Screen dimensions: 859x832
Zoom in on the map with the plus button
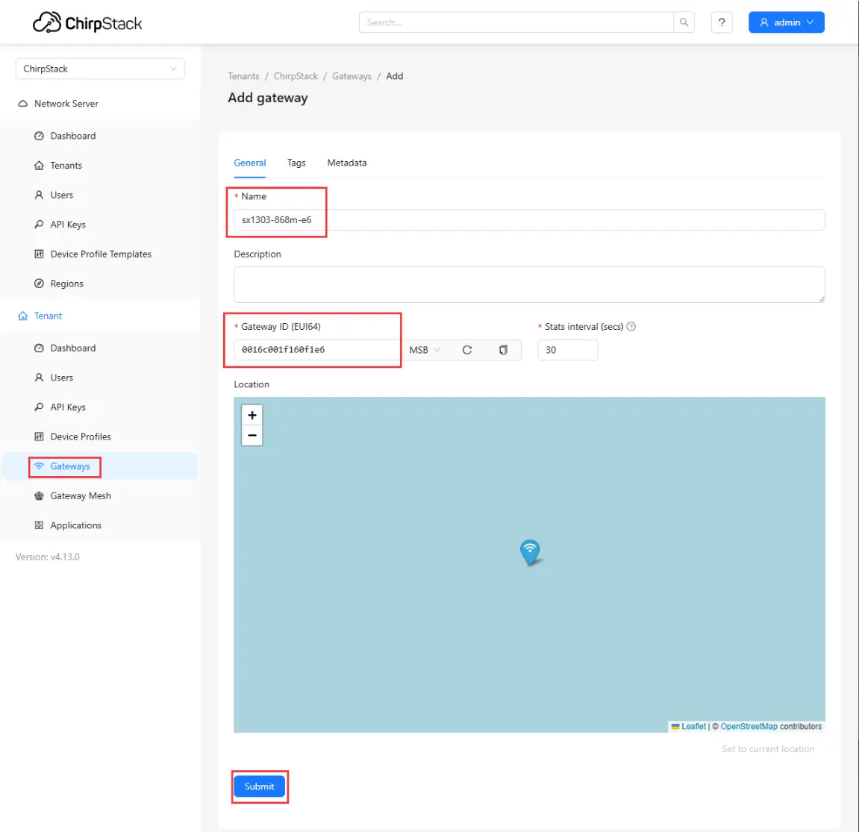(x=252, y=415)
